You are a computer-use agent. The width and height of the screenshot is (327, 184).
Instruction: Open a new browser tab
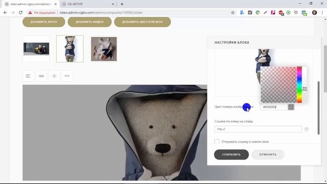click(122, 4)
